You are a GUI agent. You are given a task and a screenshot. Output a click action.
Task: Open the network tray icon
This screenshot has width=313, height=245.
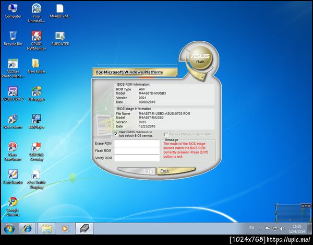click(275, 229)
